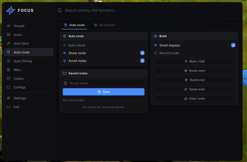Open the Icons section image icon
Viewport: 247px width, 162px height.
(x=9, y=35)
